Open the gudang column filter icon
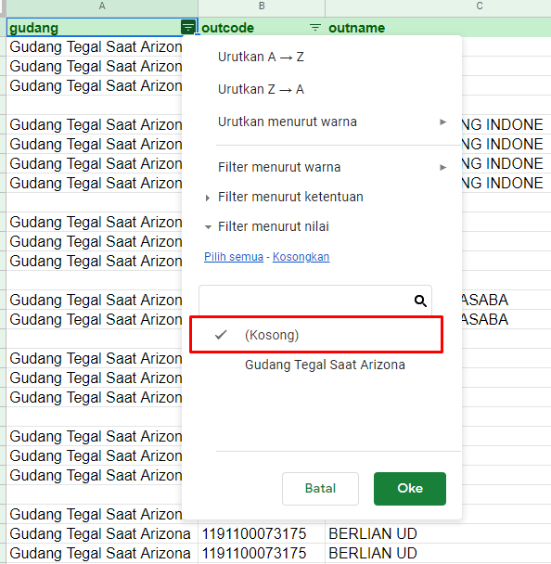 coord(188,27)
